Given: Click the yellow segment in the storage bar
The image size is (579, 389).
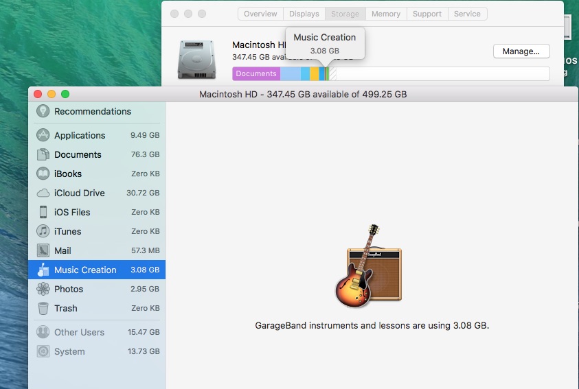Looking at the screenshot, I should click(315, 73).
